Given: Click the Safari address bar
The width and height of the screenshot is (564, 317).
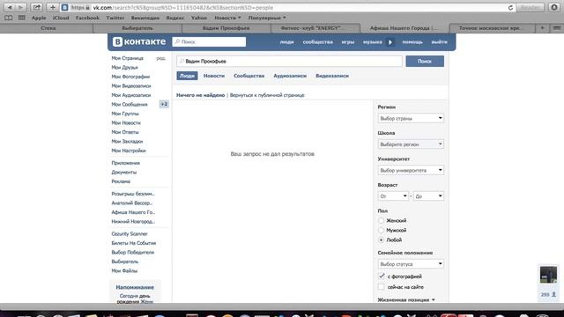Looking at the screenshot, I should (x=288, y=8).
